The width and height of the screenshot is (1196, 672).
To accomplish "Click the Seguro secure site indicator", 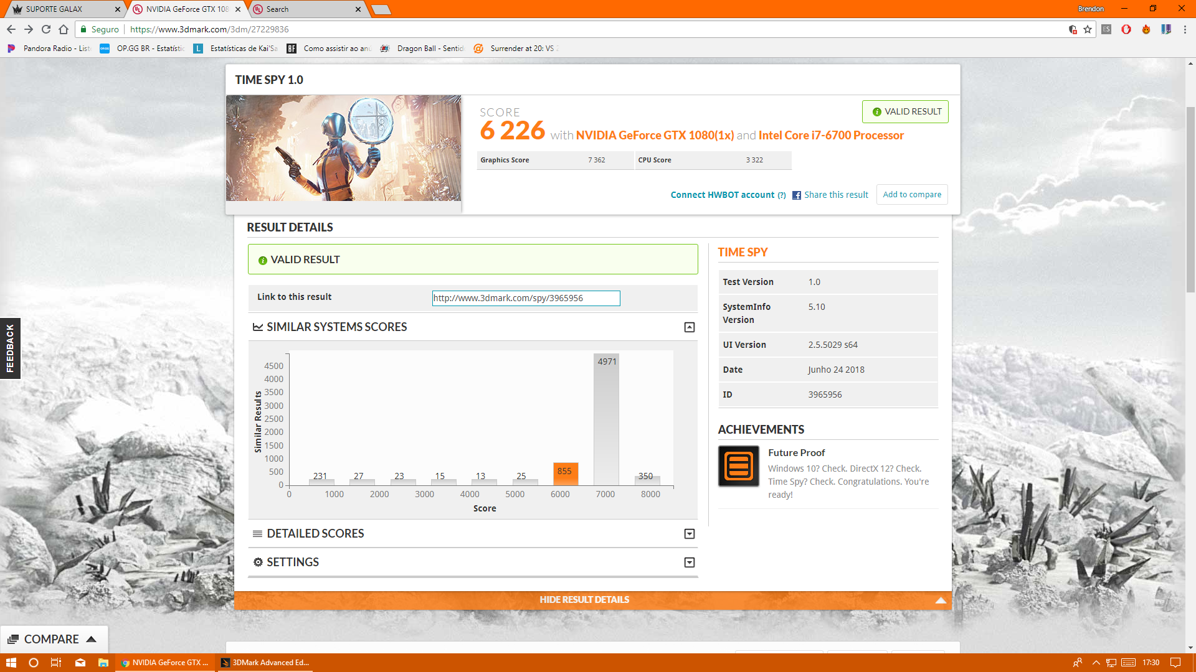I will point(100,29).
